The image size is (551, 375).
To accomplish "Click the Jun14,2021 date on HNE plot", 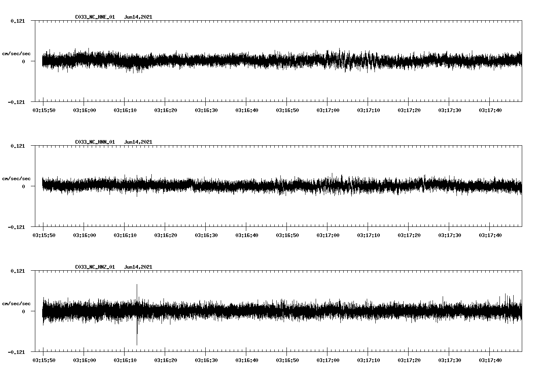I will (138, 17).
